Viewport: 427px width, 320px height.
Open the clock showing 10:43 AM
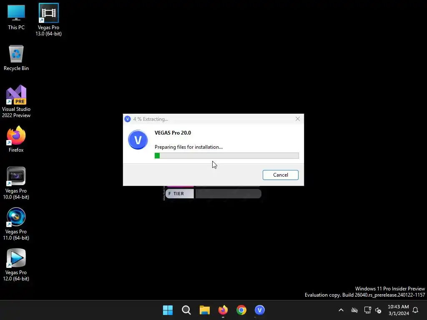(x=398, y=310)
